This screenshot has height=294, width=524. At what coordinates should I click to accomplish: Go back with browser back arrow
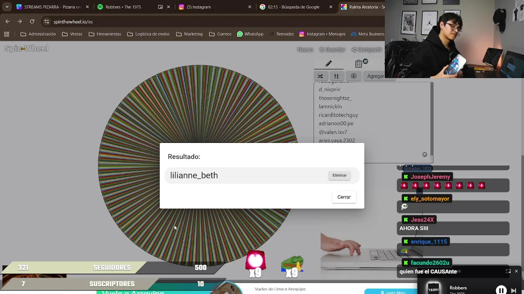tap(8, 21)
